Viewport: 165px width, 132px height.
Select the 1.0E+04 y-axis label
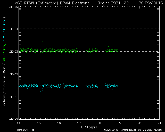pos(13,29)
